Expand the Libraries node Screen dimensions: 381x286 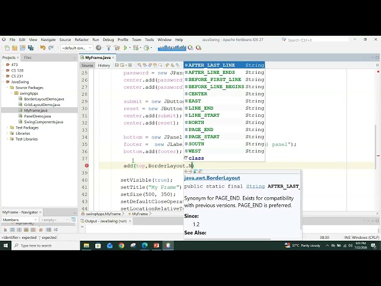[x=7, y=133]
